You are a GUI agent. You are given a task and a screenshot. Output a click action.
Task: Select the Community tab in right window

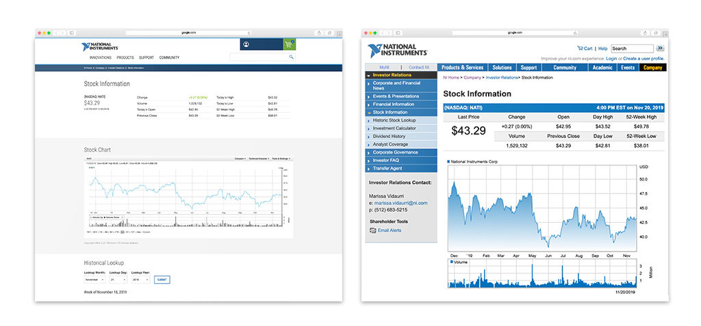565,68
